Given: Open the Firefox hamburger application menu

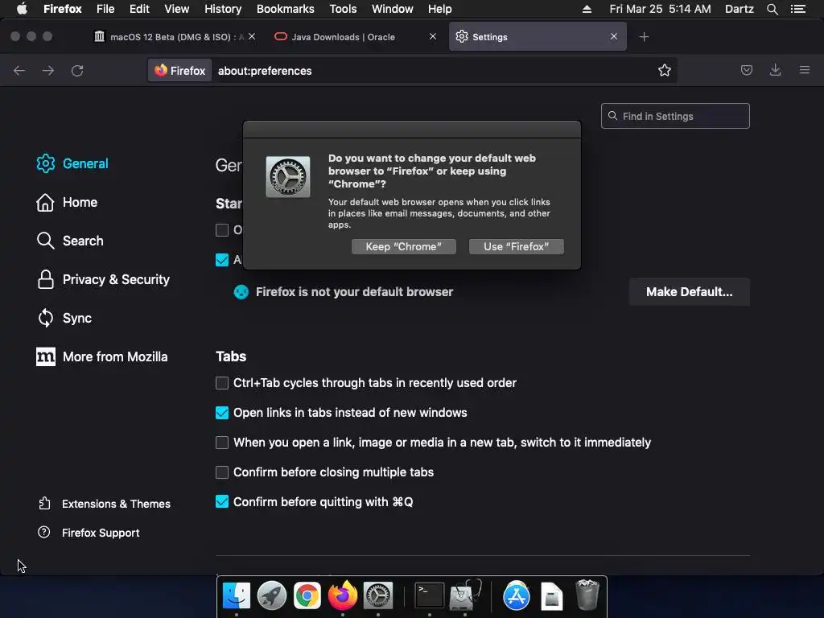Looking at the screenshot, I should (x=805, y=70).
